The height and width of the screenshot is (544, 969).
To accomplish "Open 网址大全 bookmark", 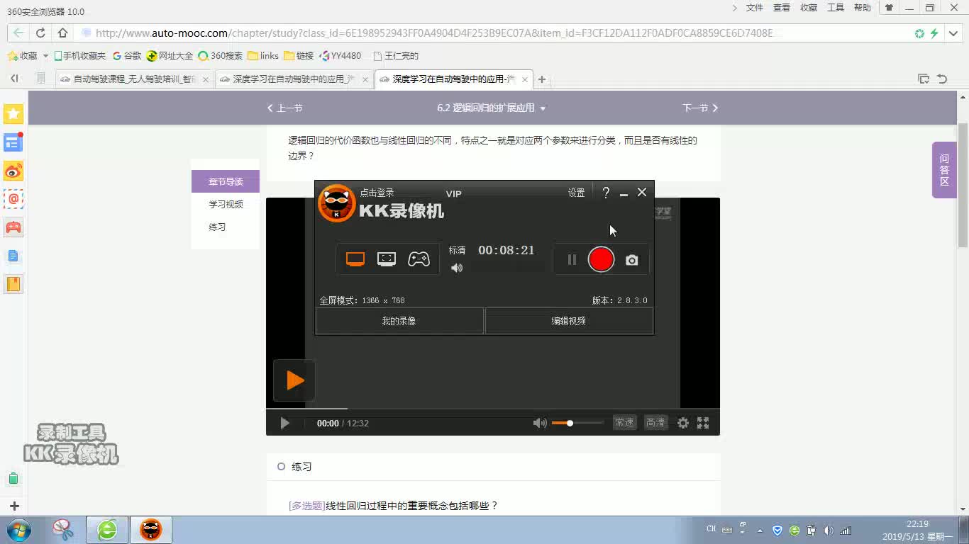I will (x=170, y=55).
